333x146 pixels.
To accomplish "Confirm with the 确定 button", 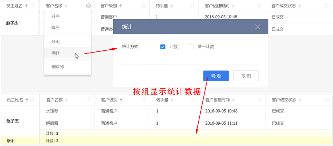I will pos(216,76).
